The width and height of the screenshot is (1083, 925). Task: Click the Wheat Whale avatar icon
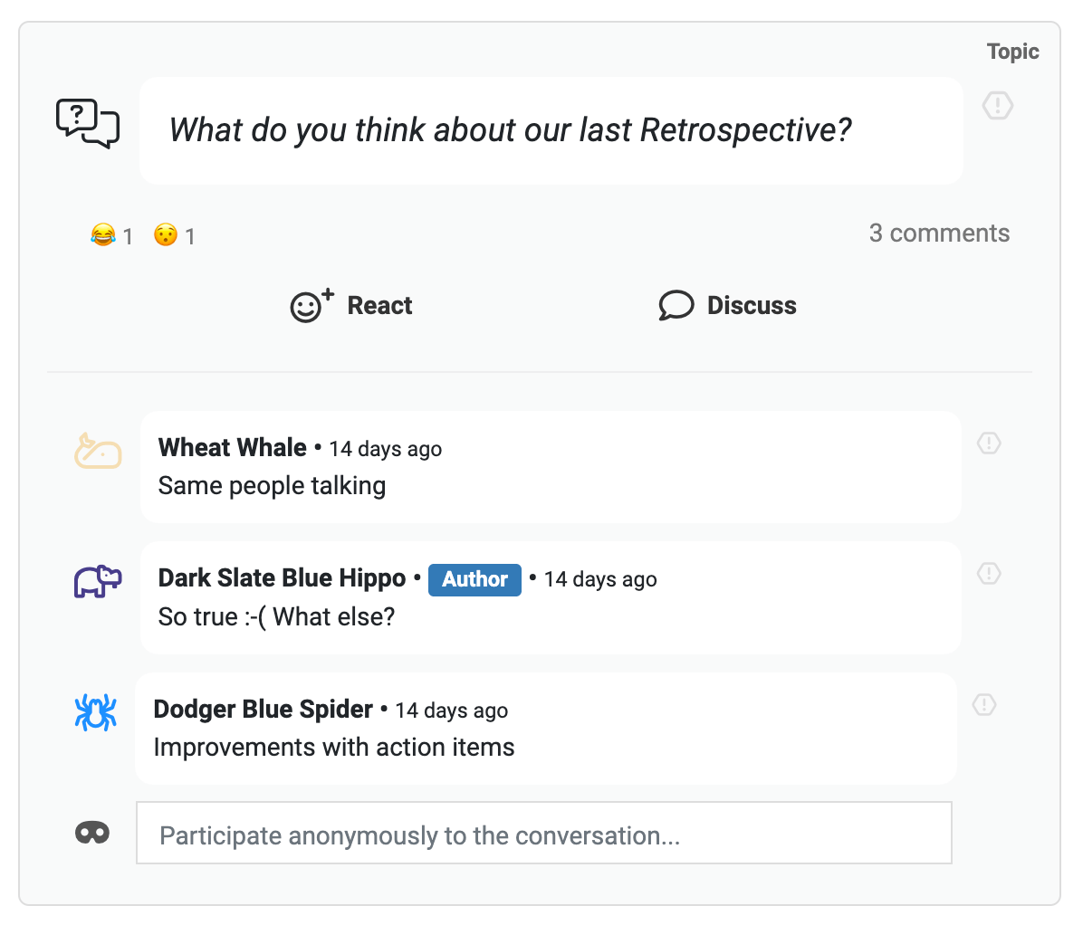pyautogui.click(x=98, y=452)
